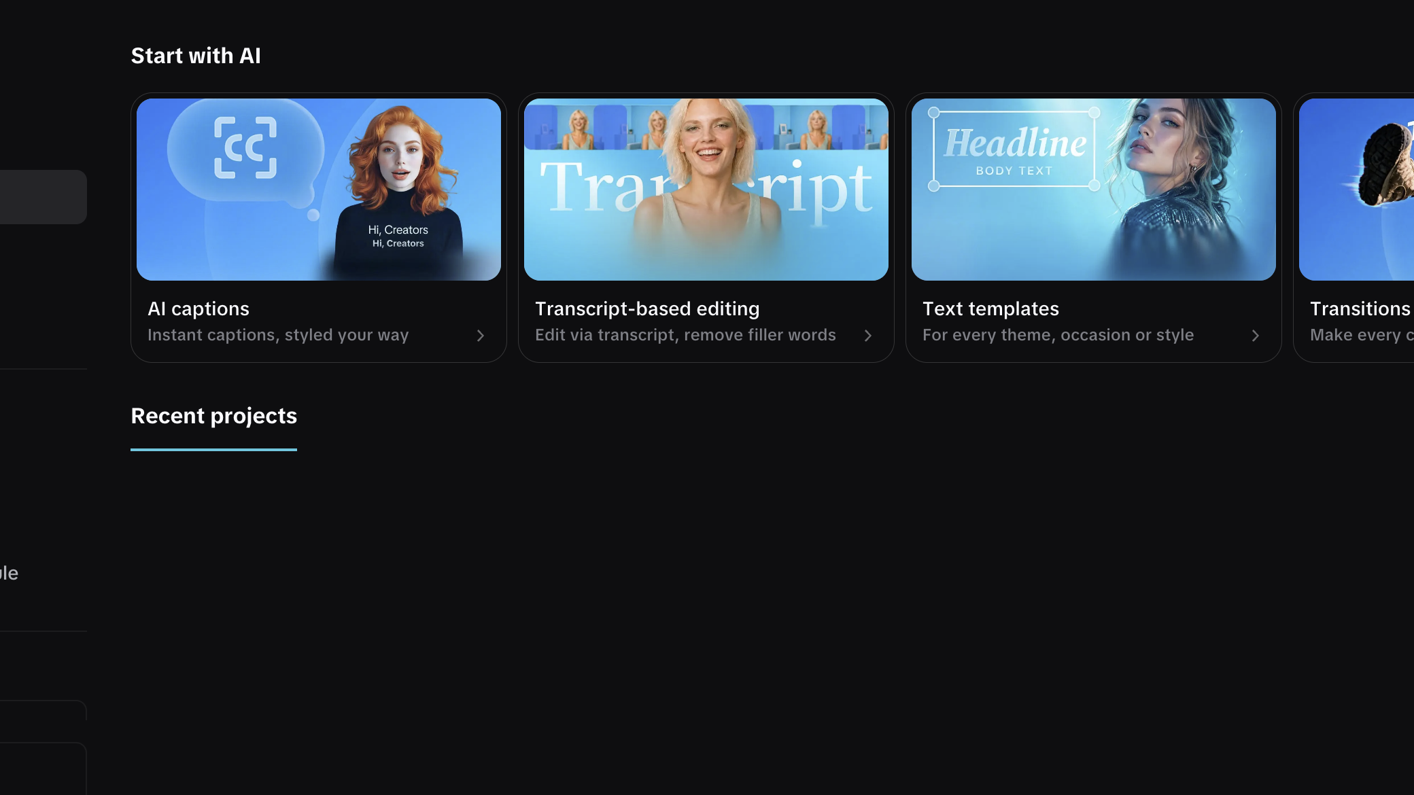Select the Transcript-based editing thumbnail
Image resolution: width=1414 pixels, height=795 pixels.
point(706,190)
